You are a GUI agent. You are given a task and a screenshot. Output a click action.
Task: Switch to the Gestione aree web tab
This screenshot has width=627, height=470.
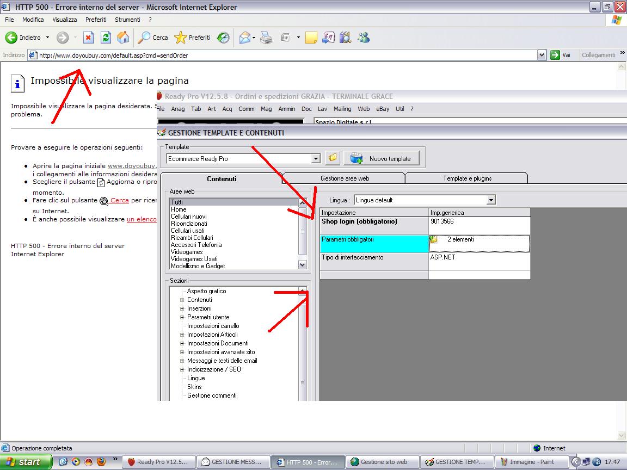345,178
